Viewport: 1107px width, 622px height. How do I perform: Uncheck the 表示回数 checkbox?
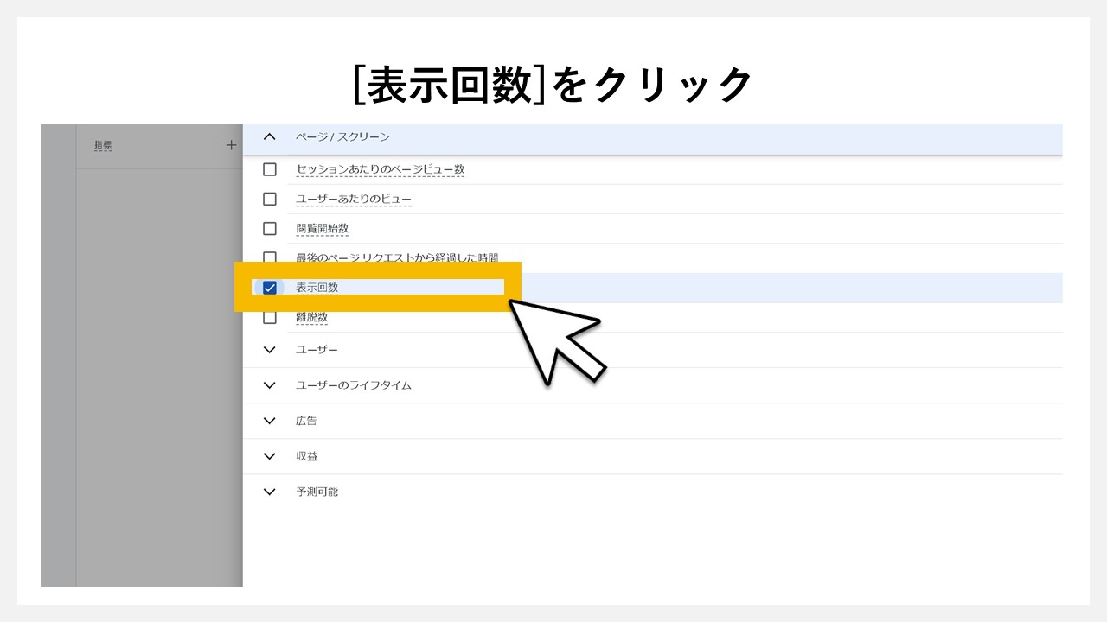[270, 287]
